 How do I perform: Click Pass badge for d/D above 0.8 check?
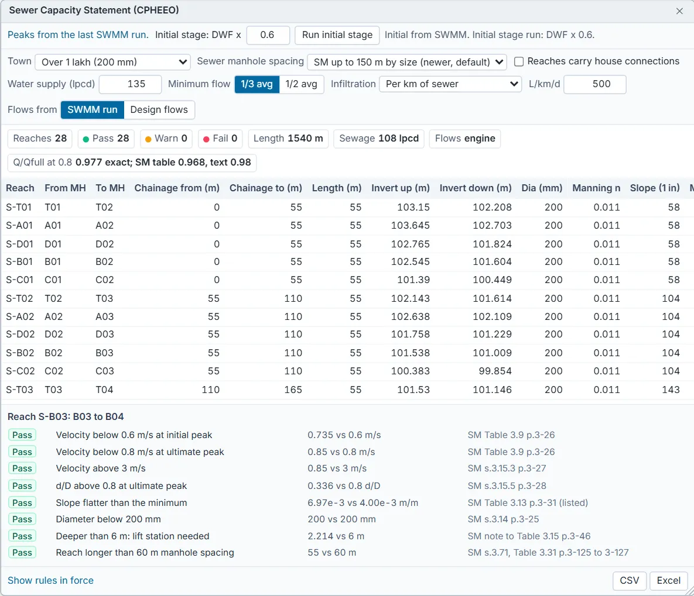coord(22,486)
